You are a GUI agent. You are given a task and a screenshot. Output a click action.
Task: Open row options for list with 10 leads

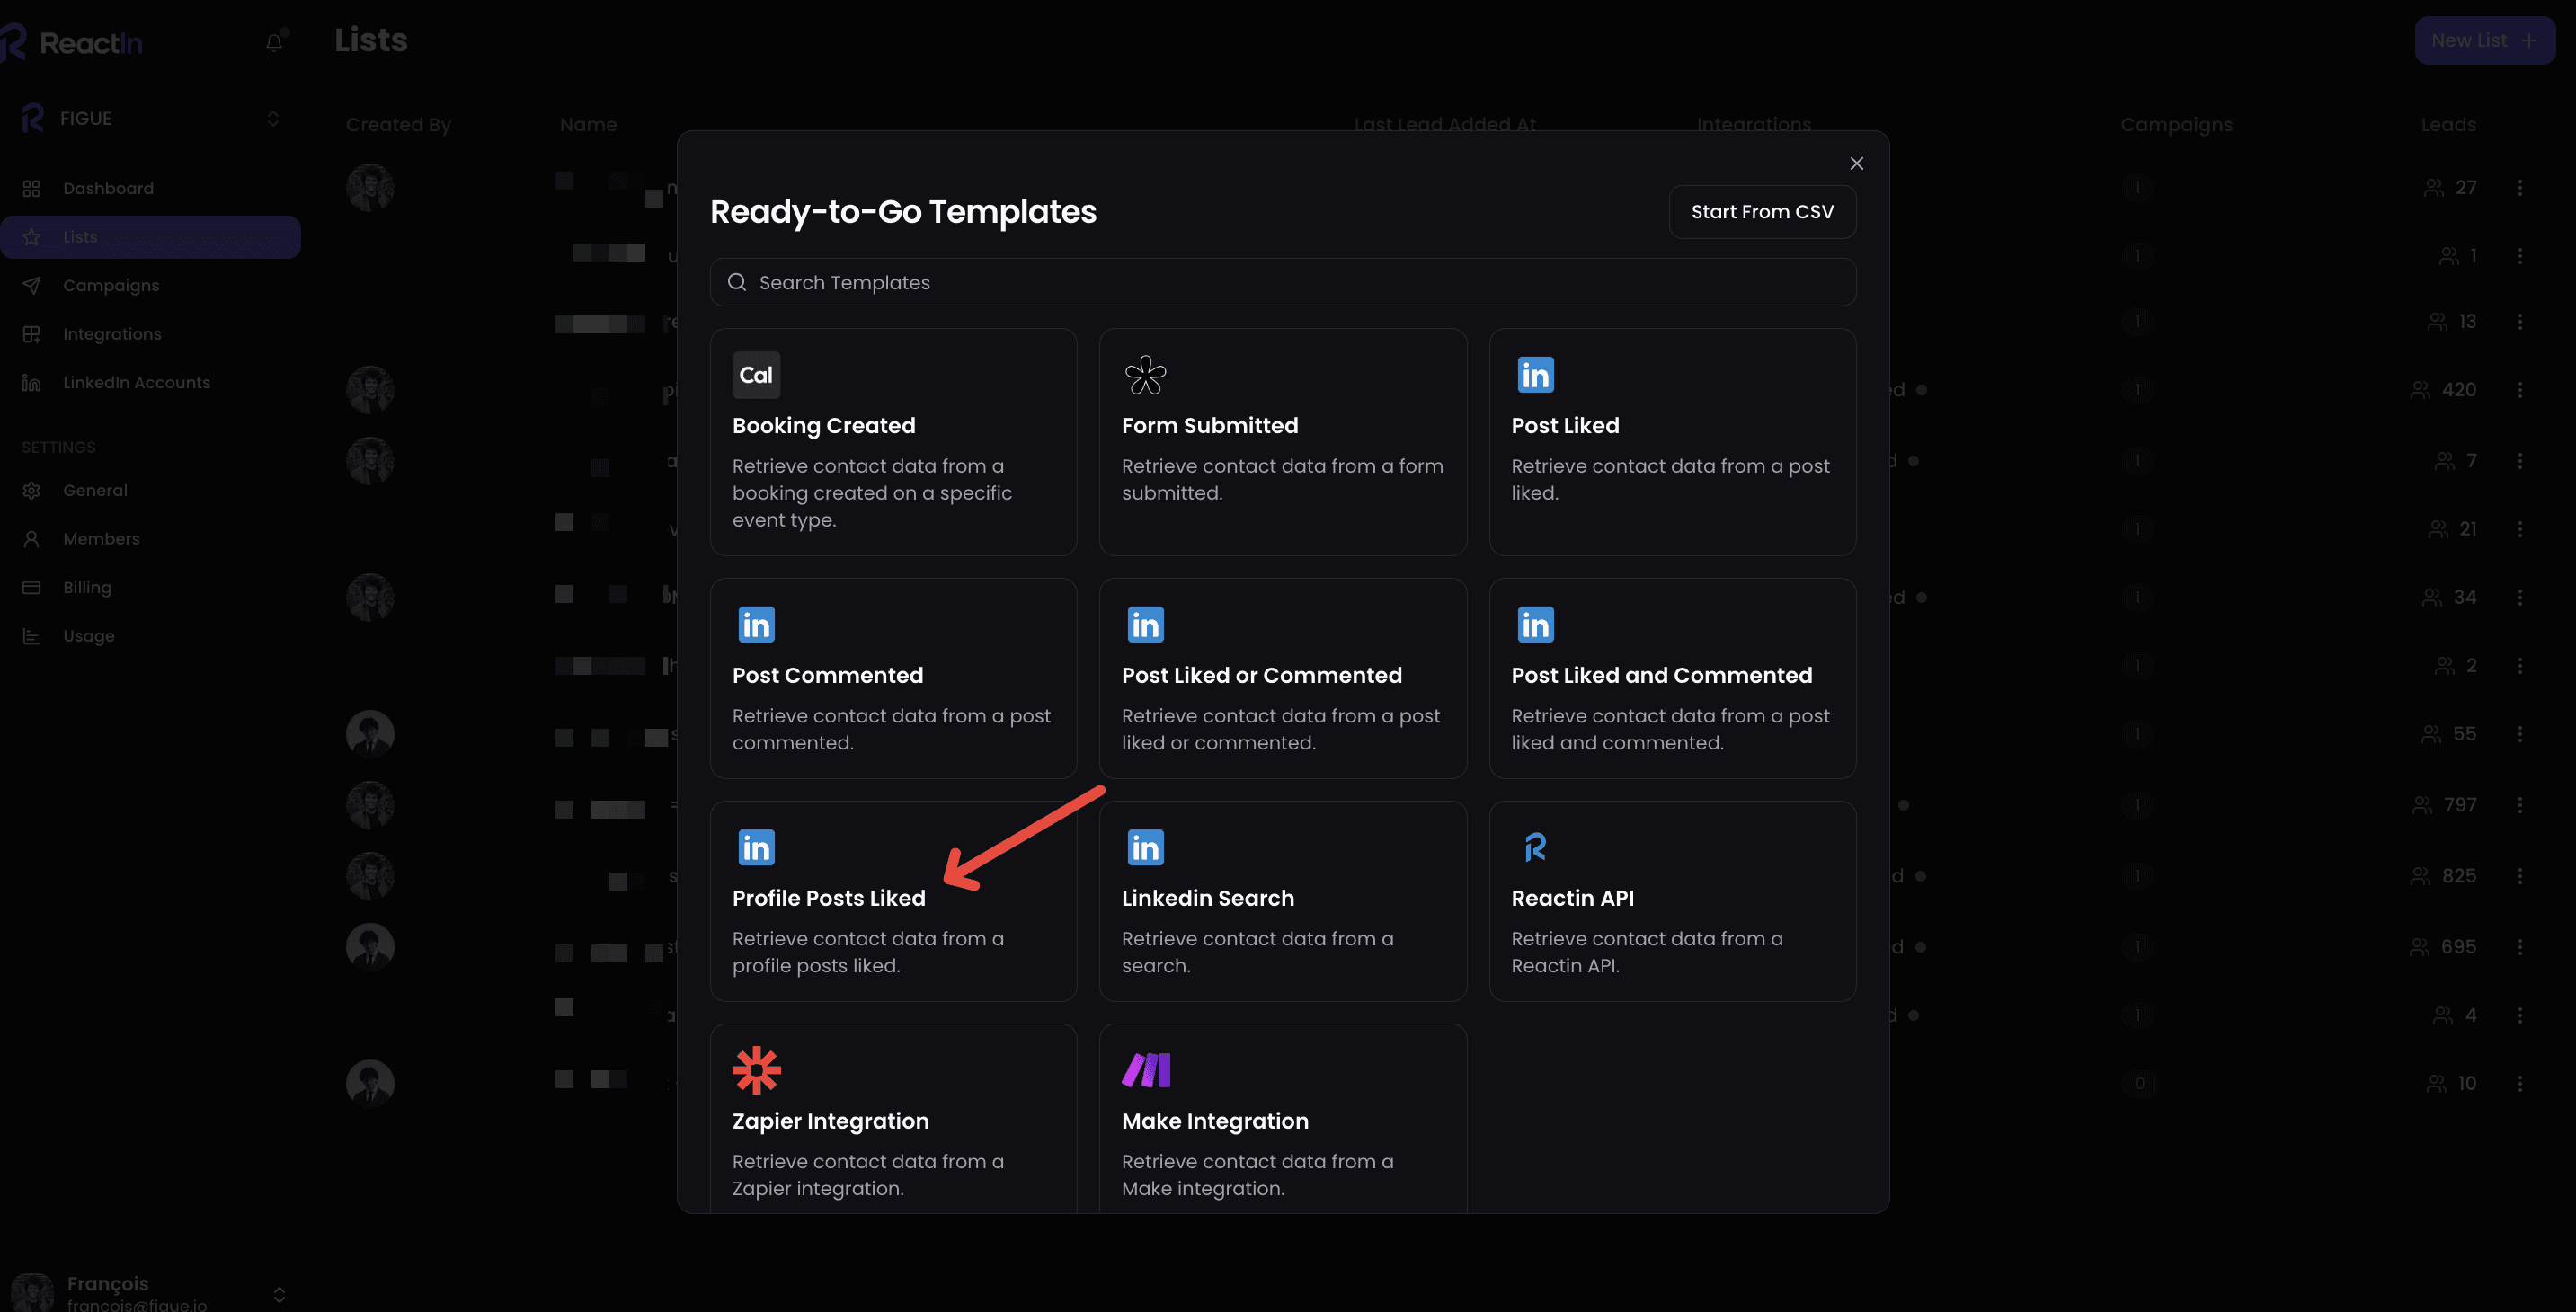[x=2519, y=1083]
